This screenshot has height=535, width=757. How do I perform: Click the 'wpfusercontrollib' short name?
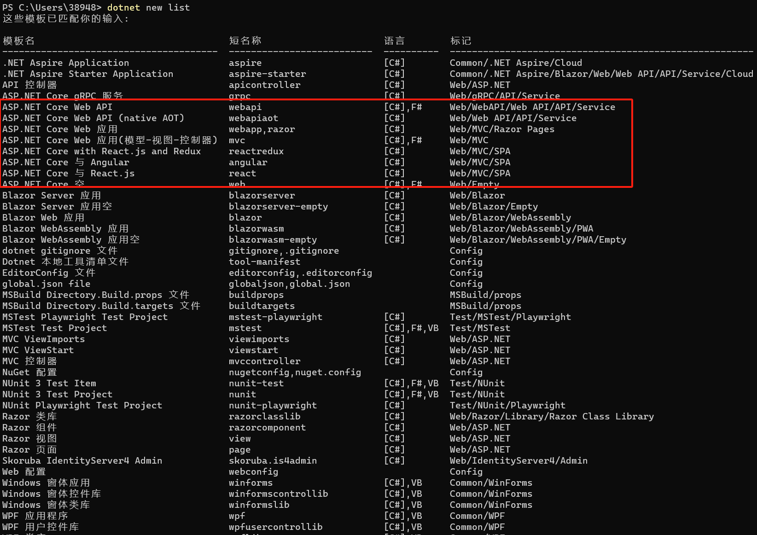coord(276,527)
